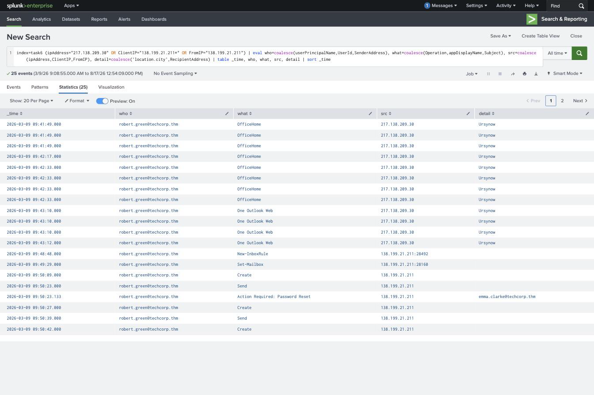
Task: Sort by the _time column
Action: [x=14, y=114]
